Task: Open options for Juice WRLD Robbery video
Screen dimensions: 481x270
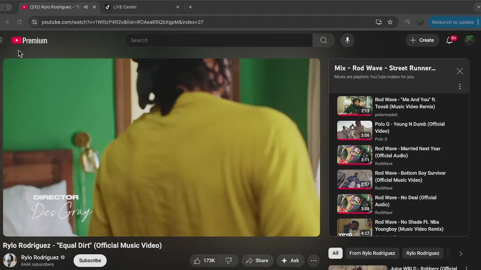Action: (x=466, y=268)
